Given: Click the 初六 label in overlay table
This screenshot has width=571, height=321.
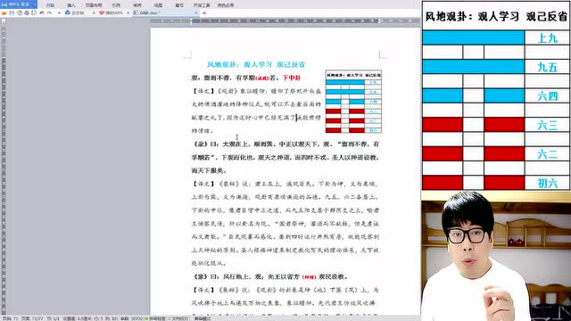Looking at the screenshot, I should (547, 183).
